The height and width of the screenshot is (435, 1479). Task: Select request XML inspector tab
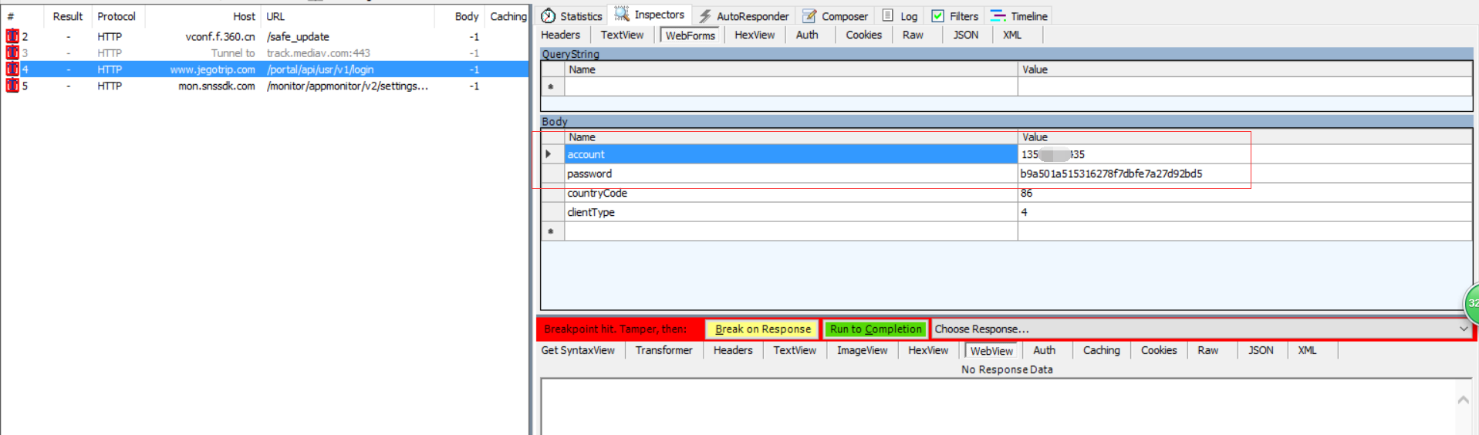[1012, 35]
